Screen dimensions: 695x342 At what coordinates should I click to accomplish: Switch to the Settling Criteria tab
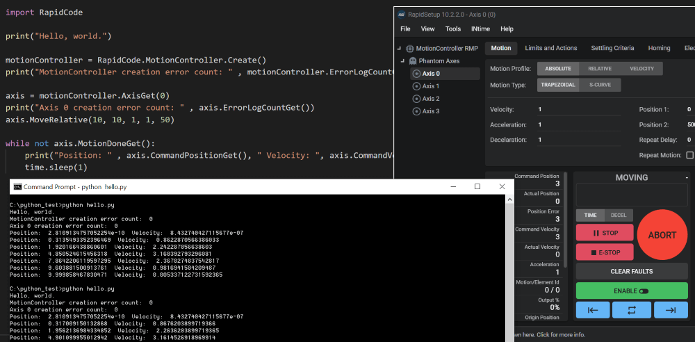point(612,48)
